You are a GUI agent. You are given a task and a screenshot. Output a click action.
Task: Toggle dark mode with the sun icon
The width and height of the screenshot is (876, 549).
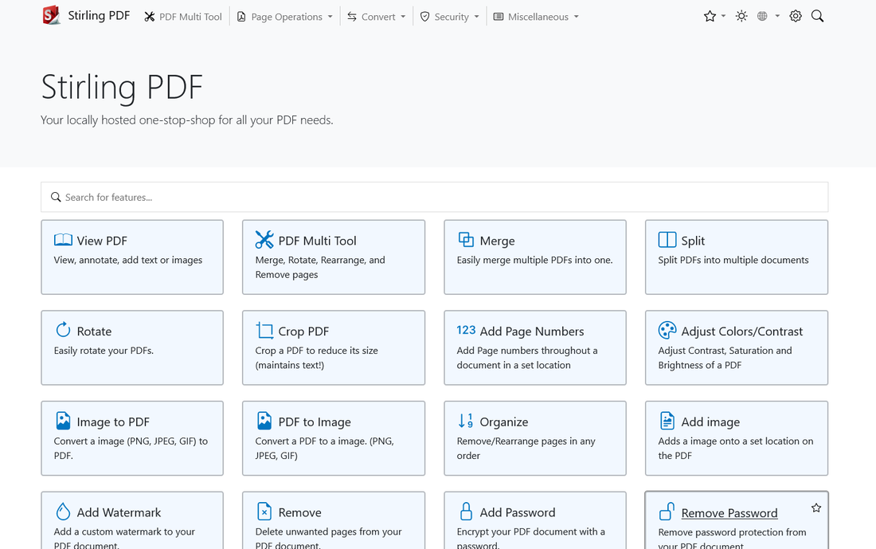point(741,16)
